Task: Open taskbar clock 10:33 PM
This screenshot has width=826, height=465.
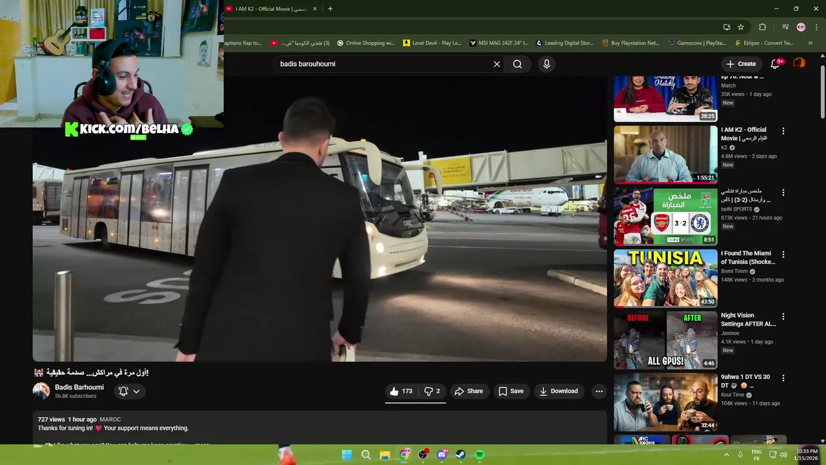Action: click(x=807, y=455)
